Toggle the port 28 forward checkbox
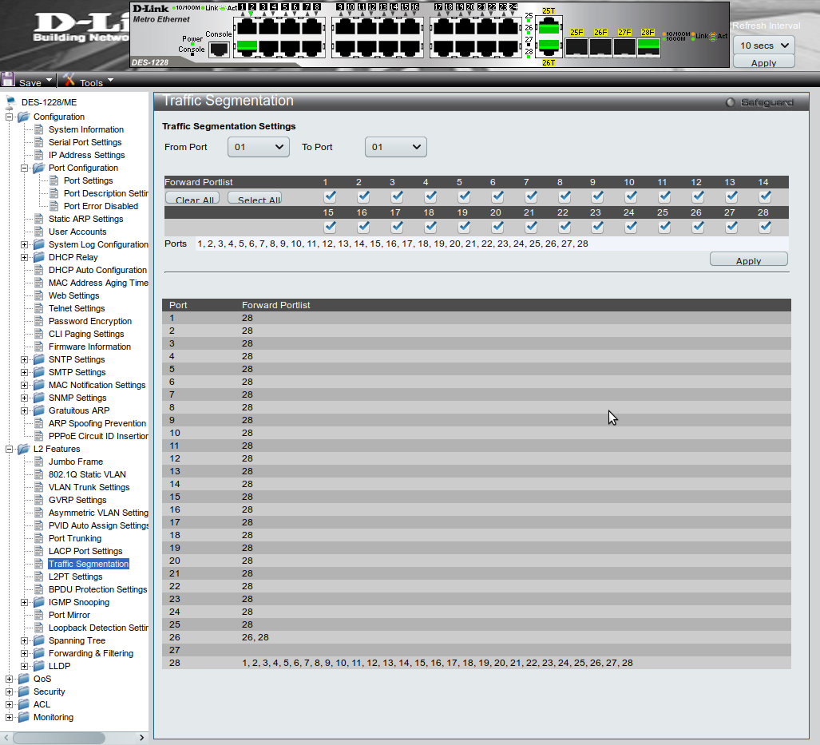The width and height of the screenshot is (820, 745). coord(765,227)
